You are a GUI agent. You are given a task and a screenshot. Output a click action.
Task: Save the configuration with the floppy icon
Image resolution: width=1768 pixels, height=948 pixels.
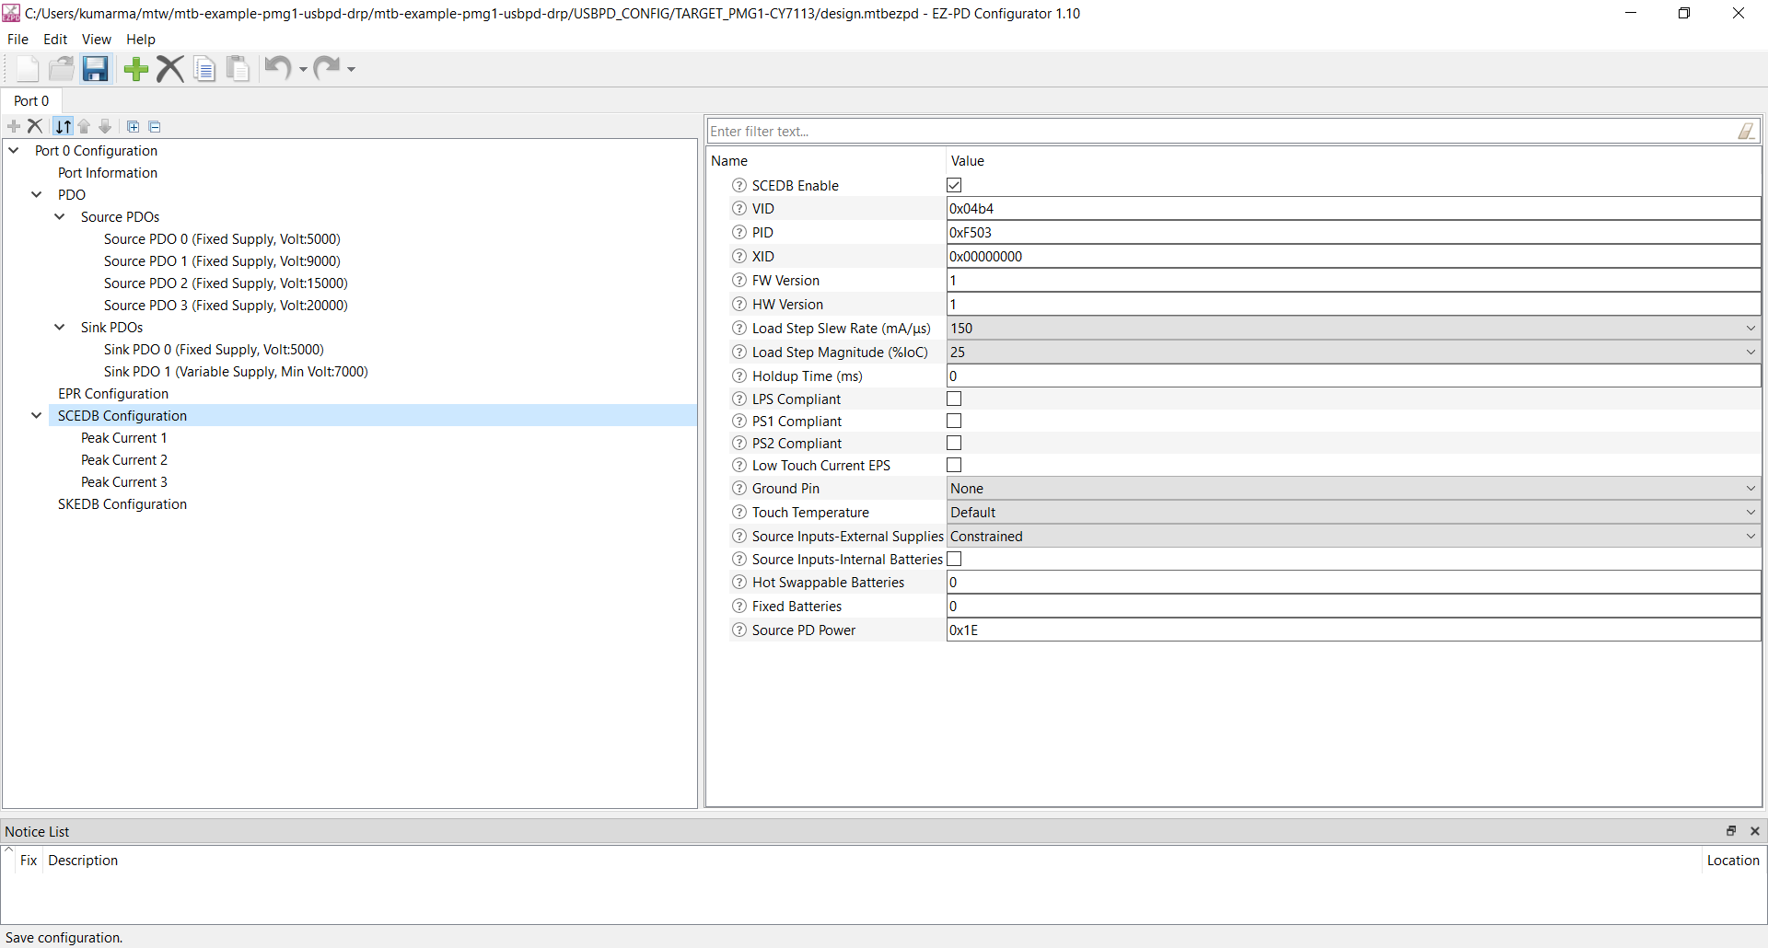click(96, 69)
